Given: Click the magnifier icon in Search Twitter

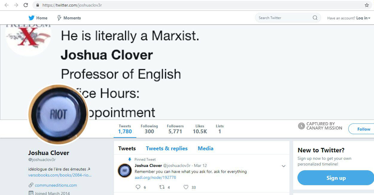Looking at the screenshot, I should (315, 18).
